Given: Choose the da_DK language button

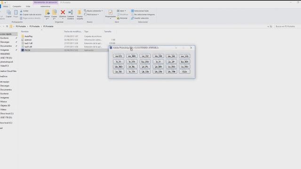Looking at the screenshot, I should pos(158,56).
